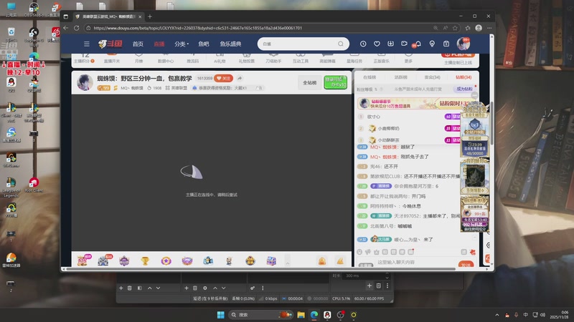Click the Douyu logo

(110, 44)
